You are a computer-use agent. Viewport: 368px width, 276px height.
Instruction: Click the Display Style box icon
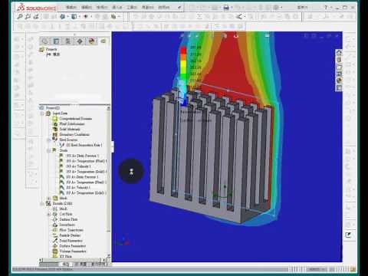click(x=74, y=17)
